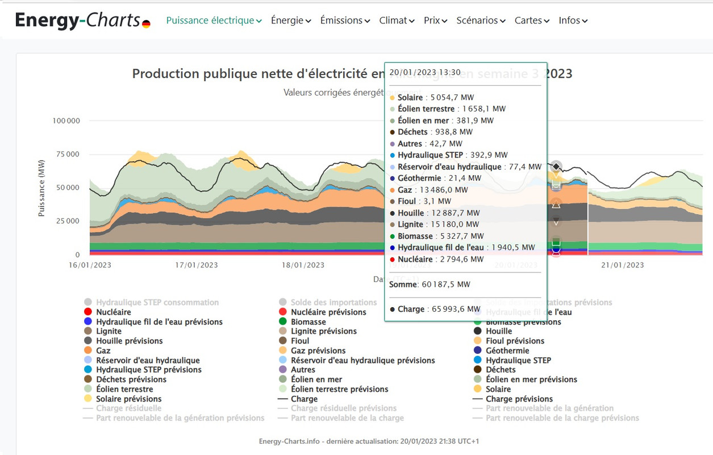Open the Puissance électrique menu
This screenshot has height=455, width=713.
click(x=214, y=20)
